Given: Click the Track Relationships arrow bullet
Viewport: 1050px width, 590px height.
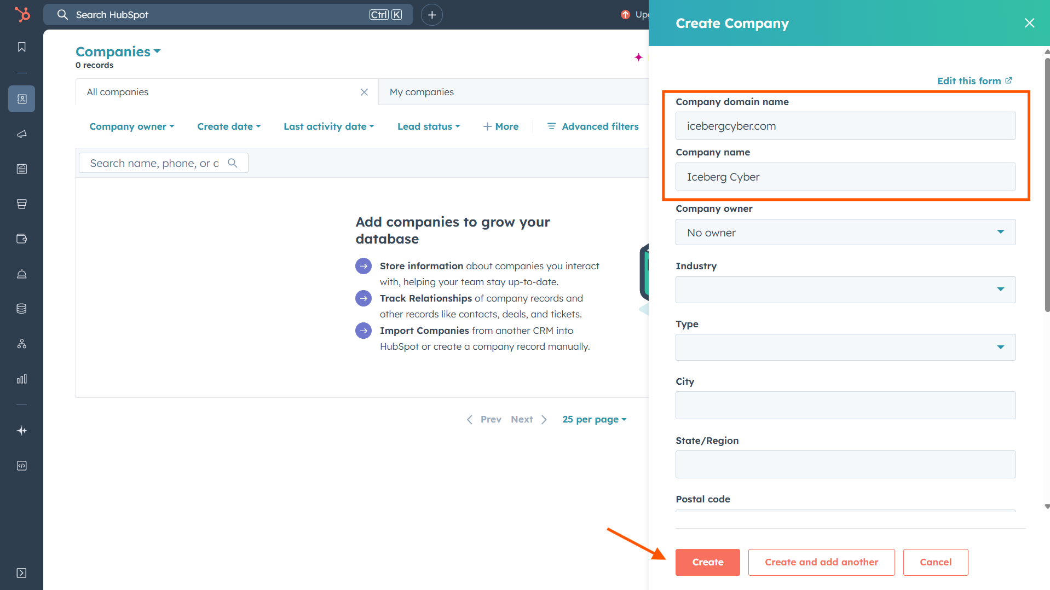Looking at the screenshot, I should point(364,298).
